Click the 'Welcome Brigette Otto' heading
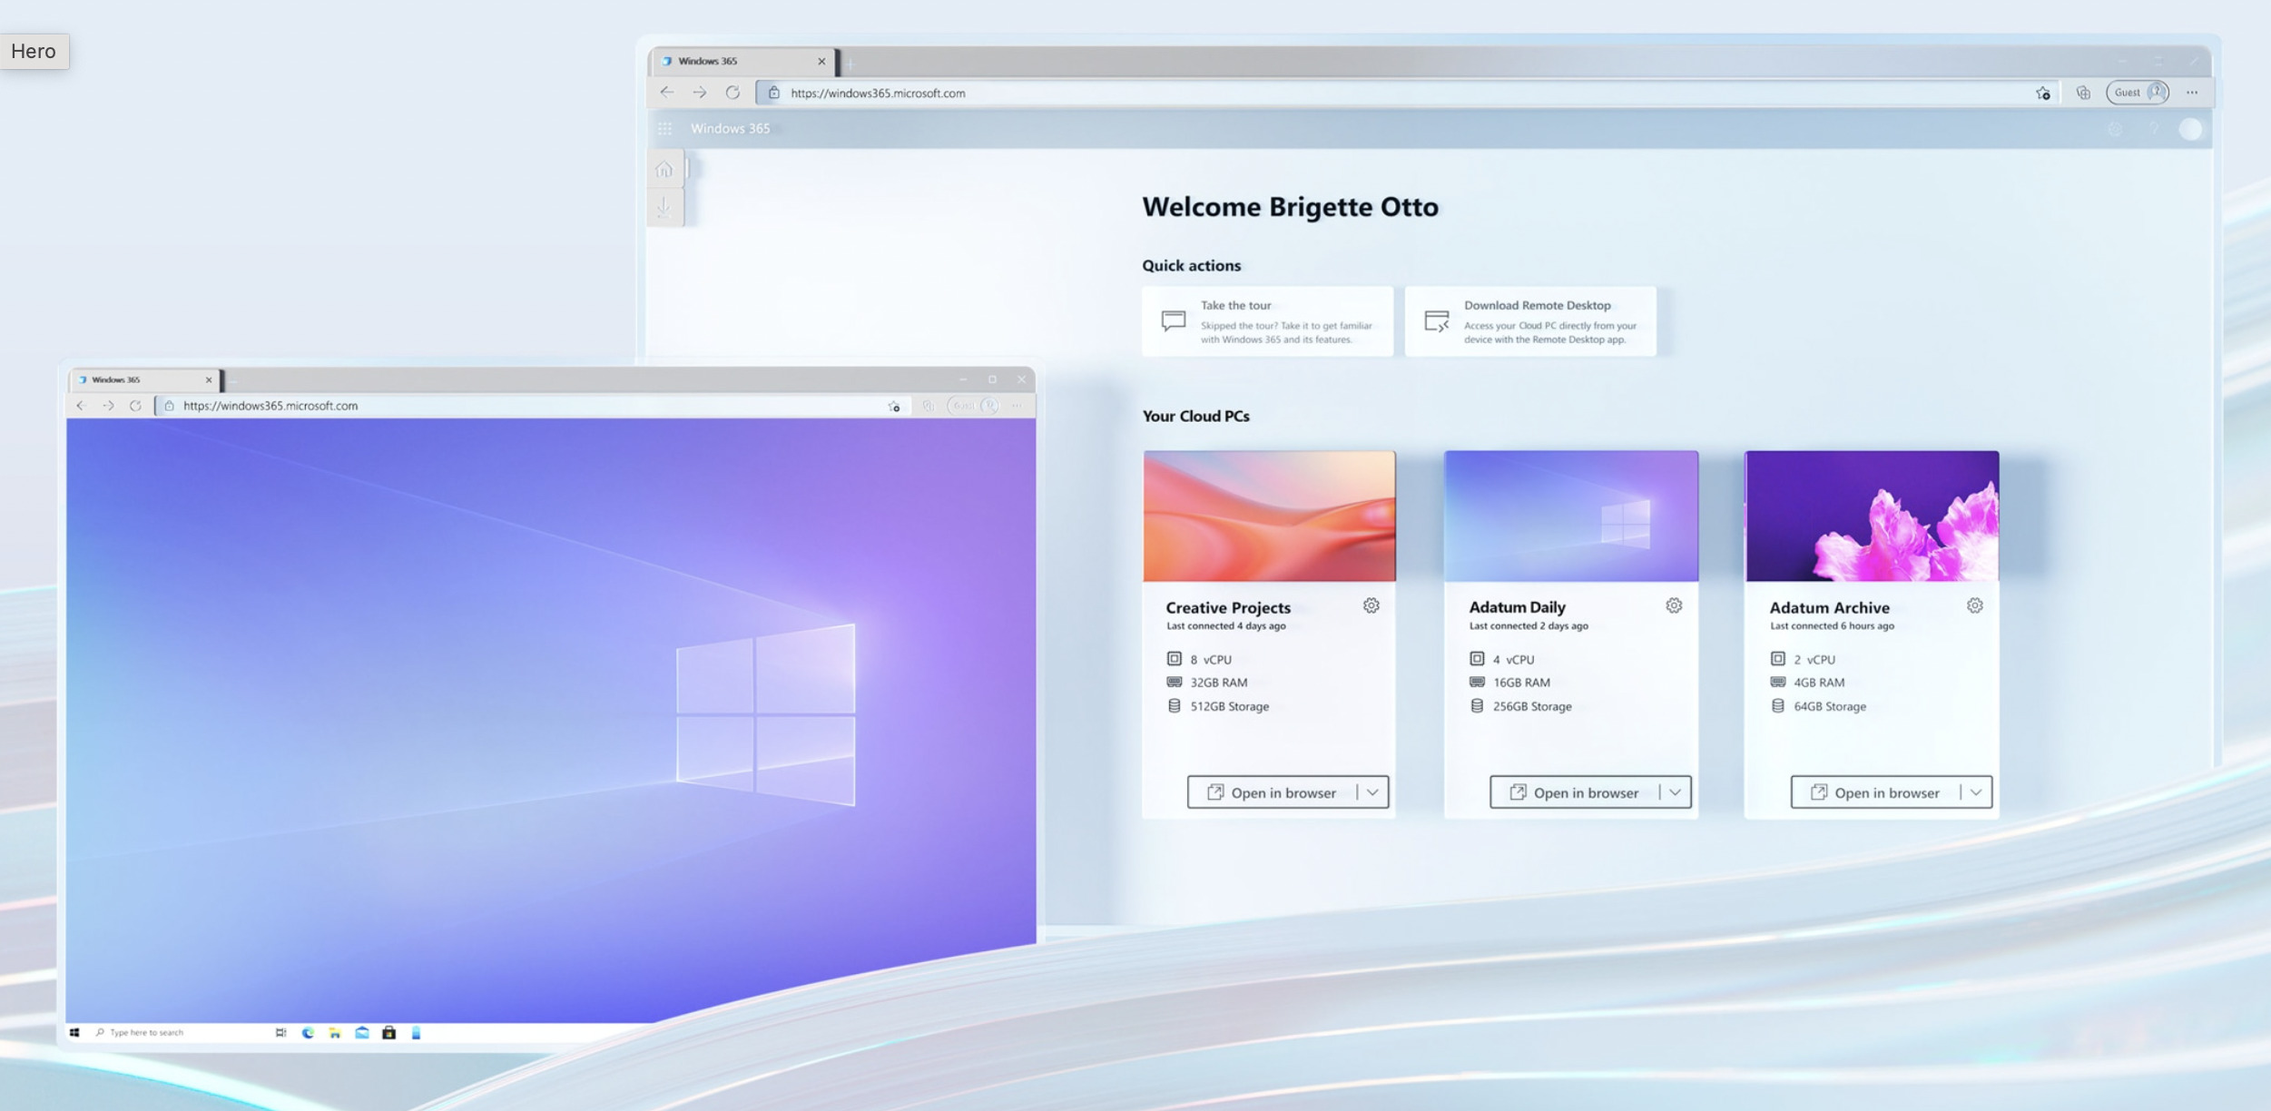 click(1290, 207)
